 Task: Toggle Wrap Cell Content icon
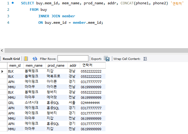click(x=145, y=59)
